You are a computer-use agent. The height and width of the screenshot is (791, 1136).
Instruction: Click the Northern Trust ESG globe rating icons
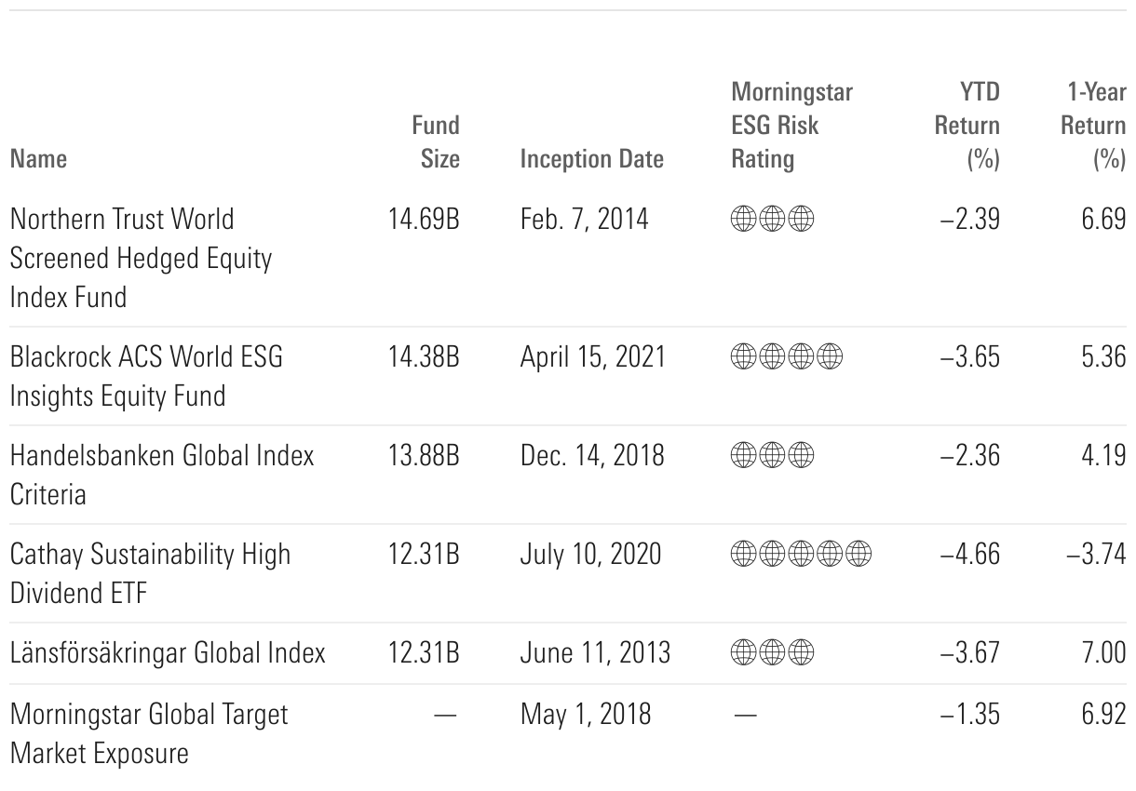[x=772, y=220]
